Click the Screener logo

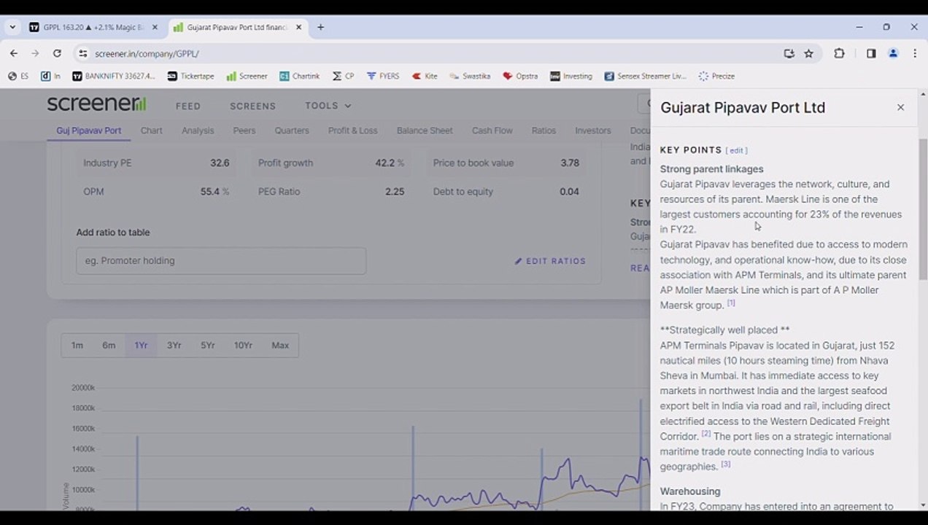pyautogui.click(x=96, y=104)
